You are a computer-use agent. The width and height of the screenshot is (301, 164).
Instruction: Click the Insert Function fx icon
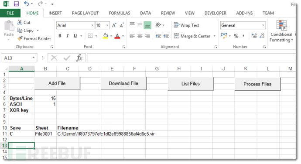pyautogui.click(x=79, y=58)
